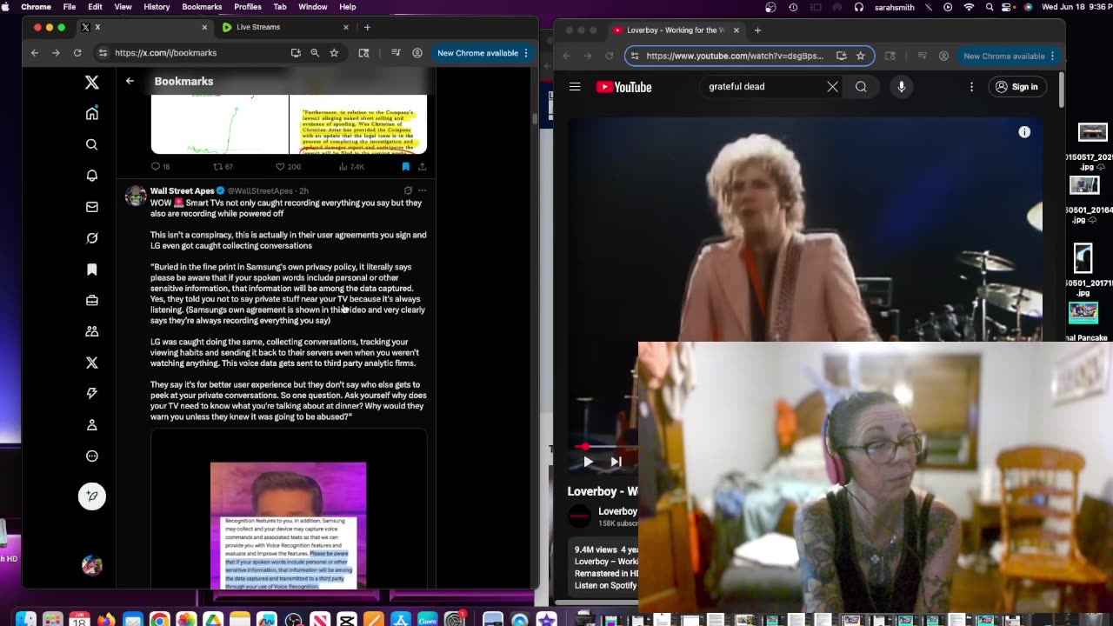Open Communities icon in X sidebar
Viewport: 1113px width, 626px height.
coord(92,331)
